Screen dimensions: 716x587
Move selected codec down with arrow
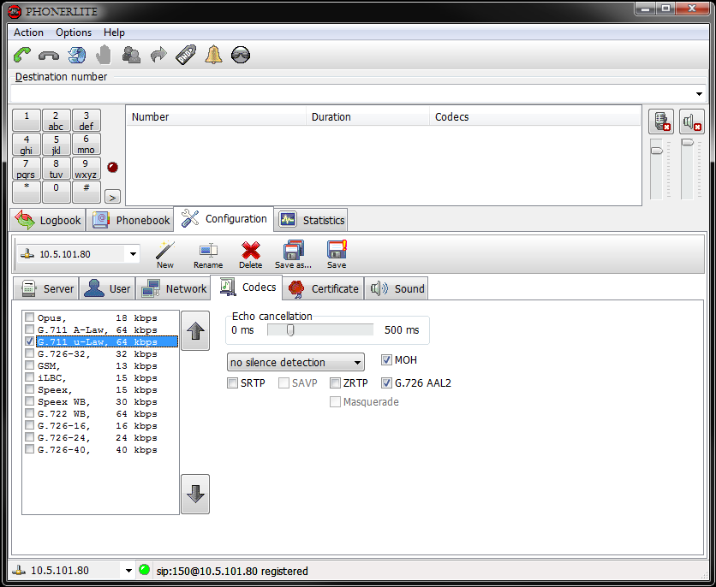[195, 495]
